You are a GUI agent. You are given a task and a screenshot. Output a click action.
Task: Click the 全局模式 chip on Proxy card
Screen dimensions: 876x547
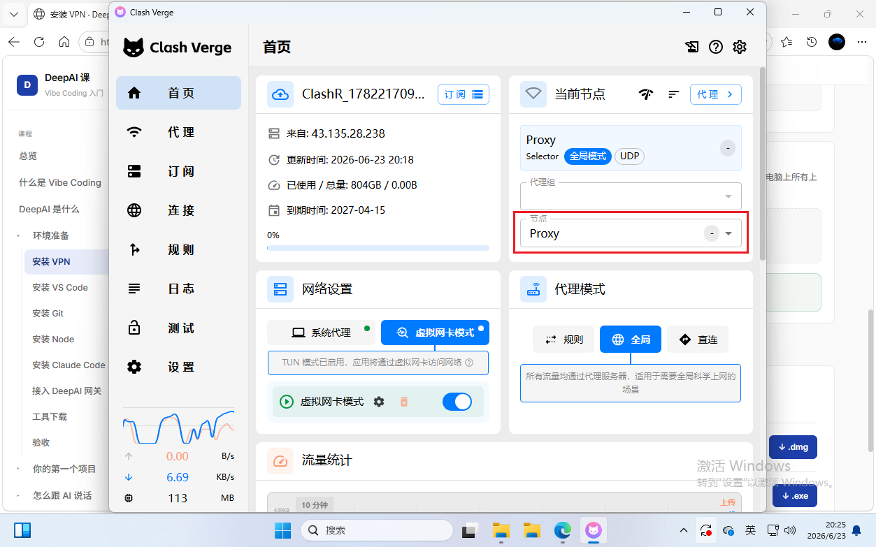588,156
